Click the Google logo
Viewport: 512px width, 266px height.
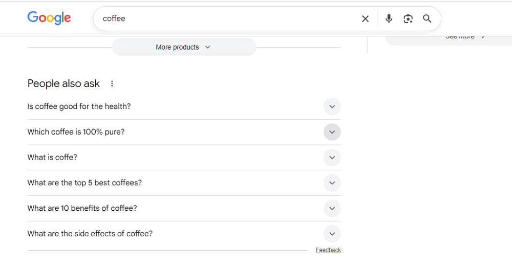pyautogui.click(x=49, y=18)
